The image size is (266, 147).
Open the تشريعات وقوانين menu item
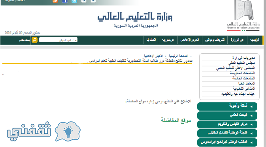click(x=215, y=40)
